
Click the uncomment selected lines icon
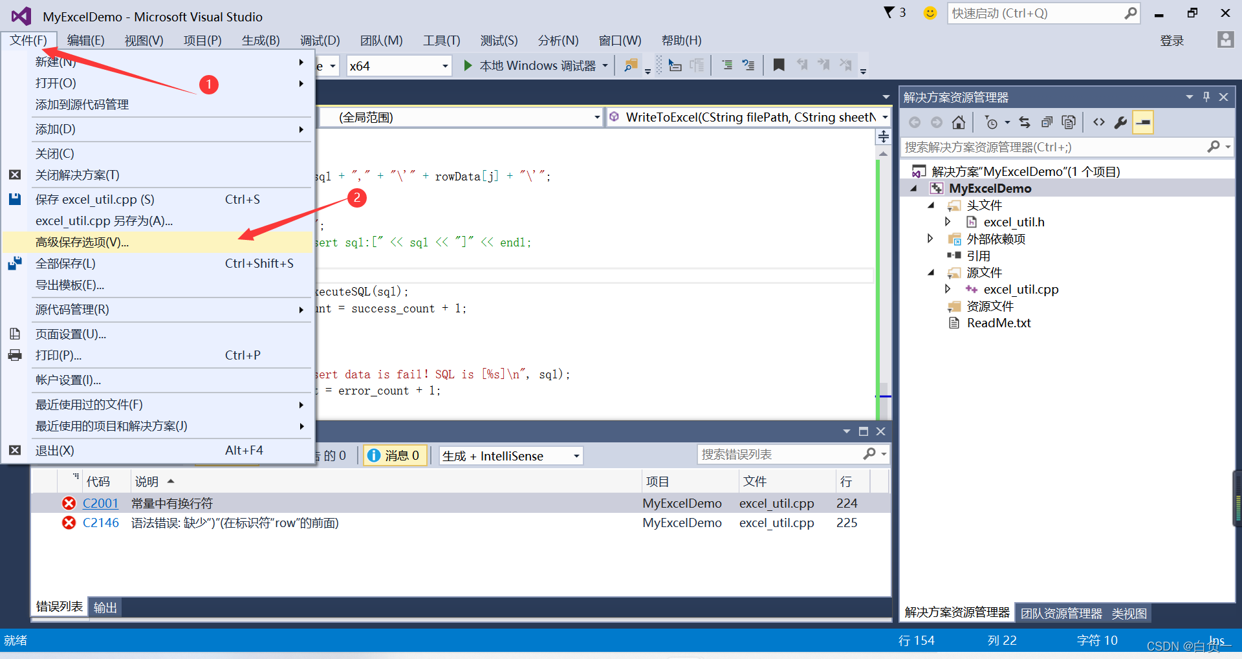(748, 65)
